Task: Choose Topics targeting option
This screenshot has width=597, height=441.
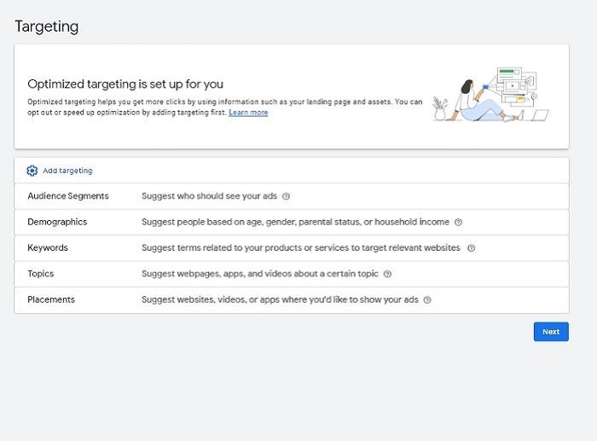Action: 41,274
